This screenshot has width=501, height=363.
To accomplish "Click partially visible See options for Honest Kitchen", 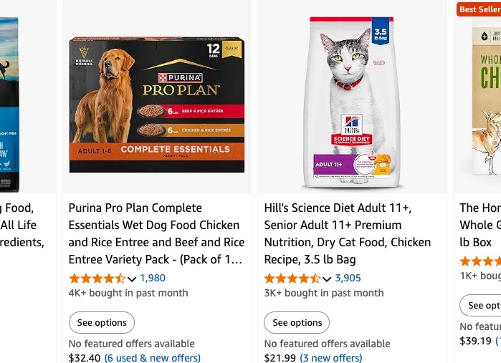I will 480,306.
